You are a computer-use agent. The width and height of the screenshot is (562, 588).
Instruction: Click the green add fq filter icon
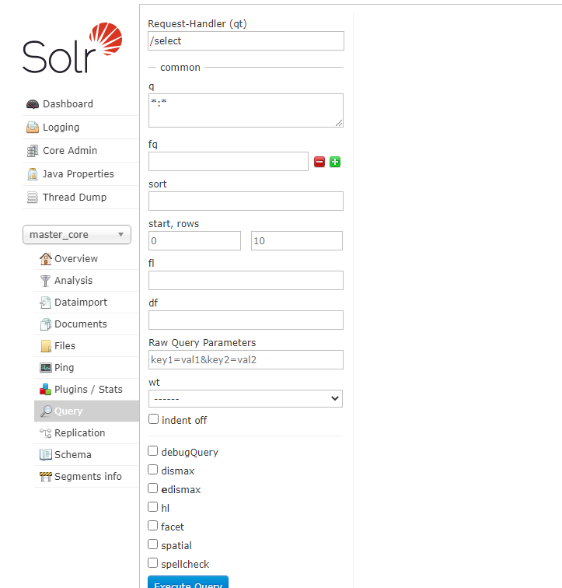click(x=335, y=162)
